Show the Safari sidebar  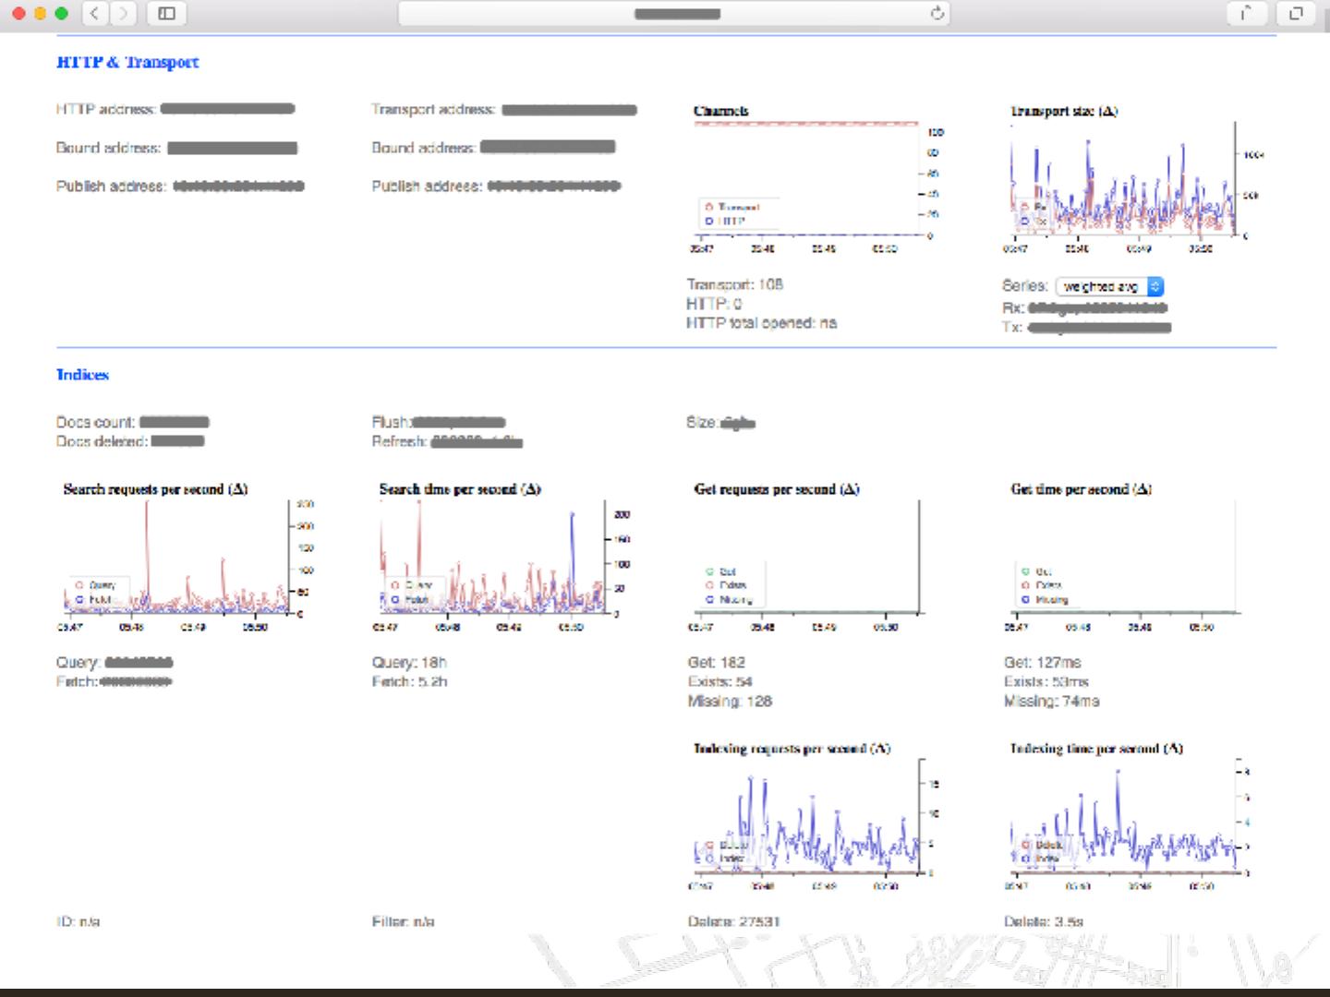point(167,13)
